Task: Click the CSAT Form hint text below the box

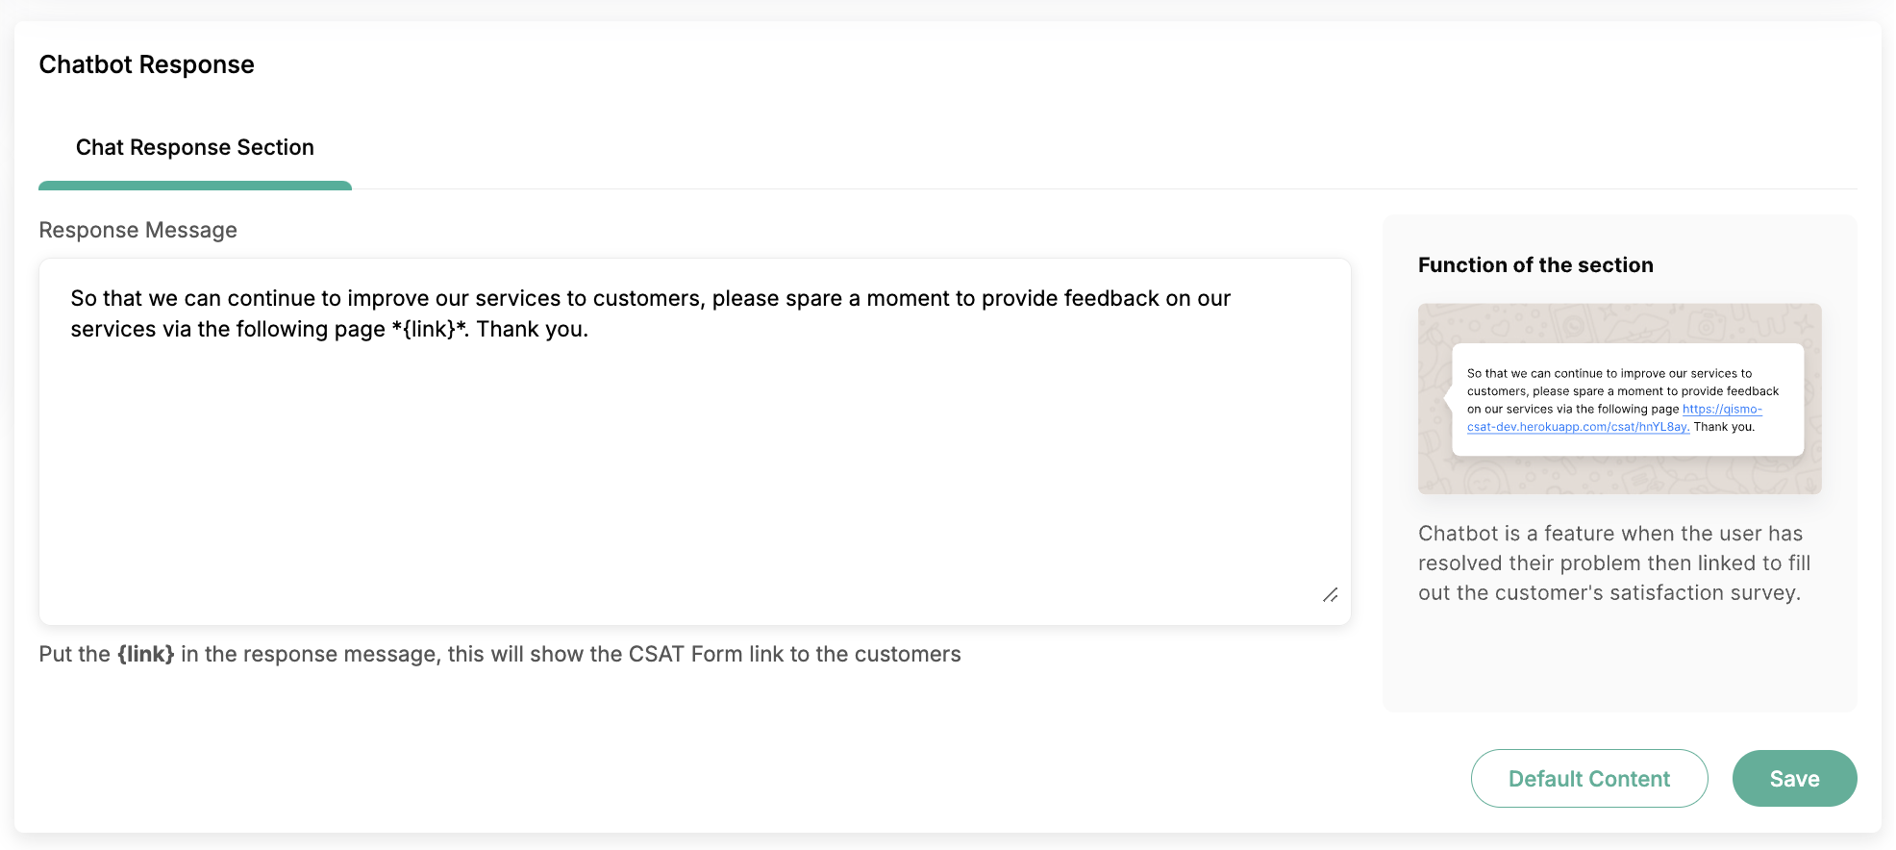Action: click(500, 654)
